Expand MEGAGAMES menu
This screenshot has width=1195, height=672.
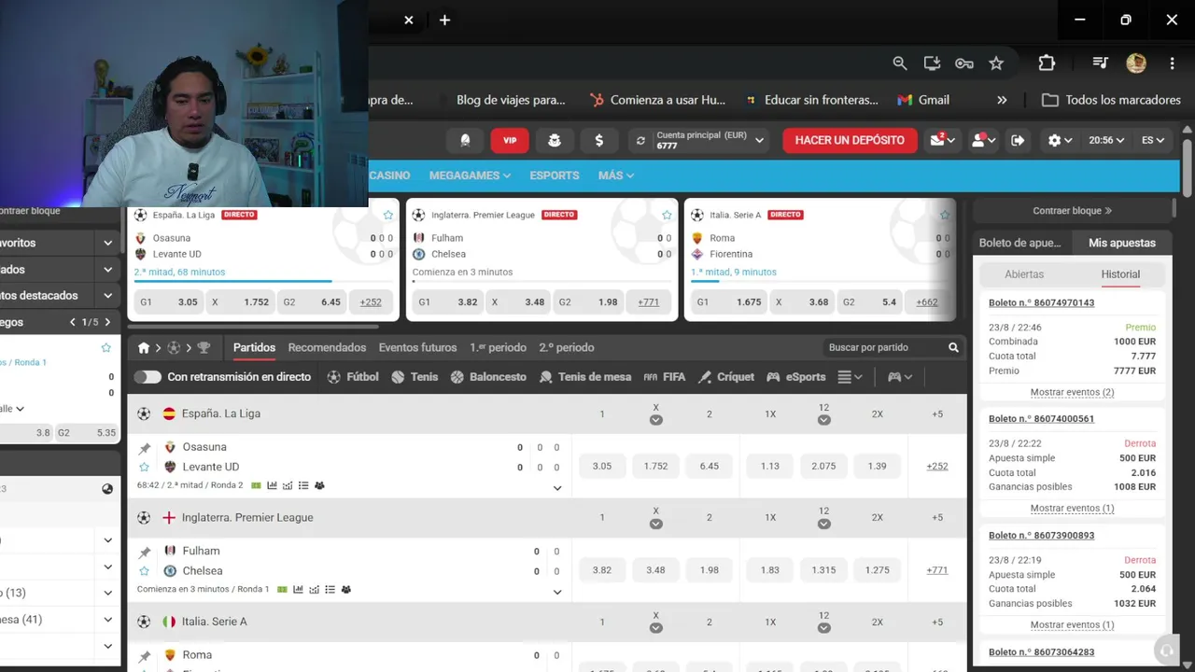[470, 175]
